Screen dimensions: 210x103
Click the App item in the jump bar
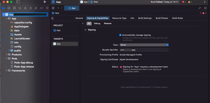[x=56, y=13]
